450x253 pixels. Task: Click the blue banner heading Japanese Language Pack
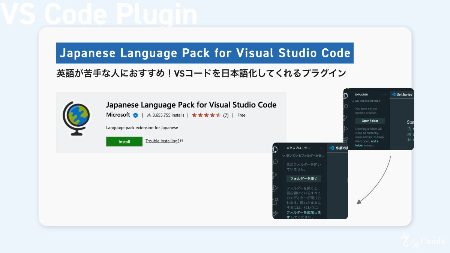point(205,53)
